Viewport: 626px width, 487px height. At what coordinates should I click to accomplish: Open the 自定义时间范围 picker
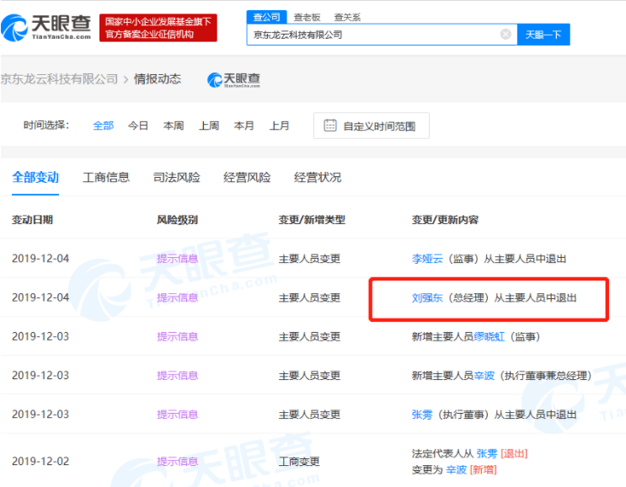[372, 126]
